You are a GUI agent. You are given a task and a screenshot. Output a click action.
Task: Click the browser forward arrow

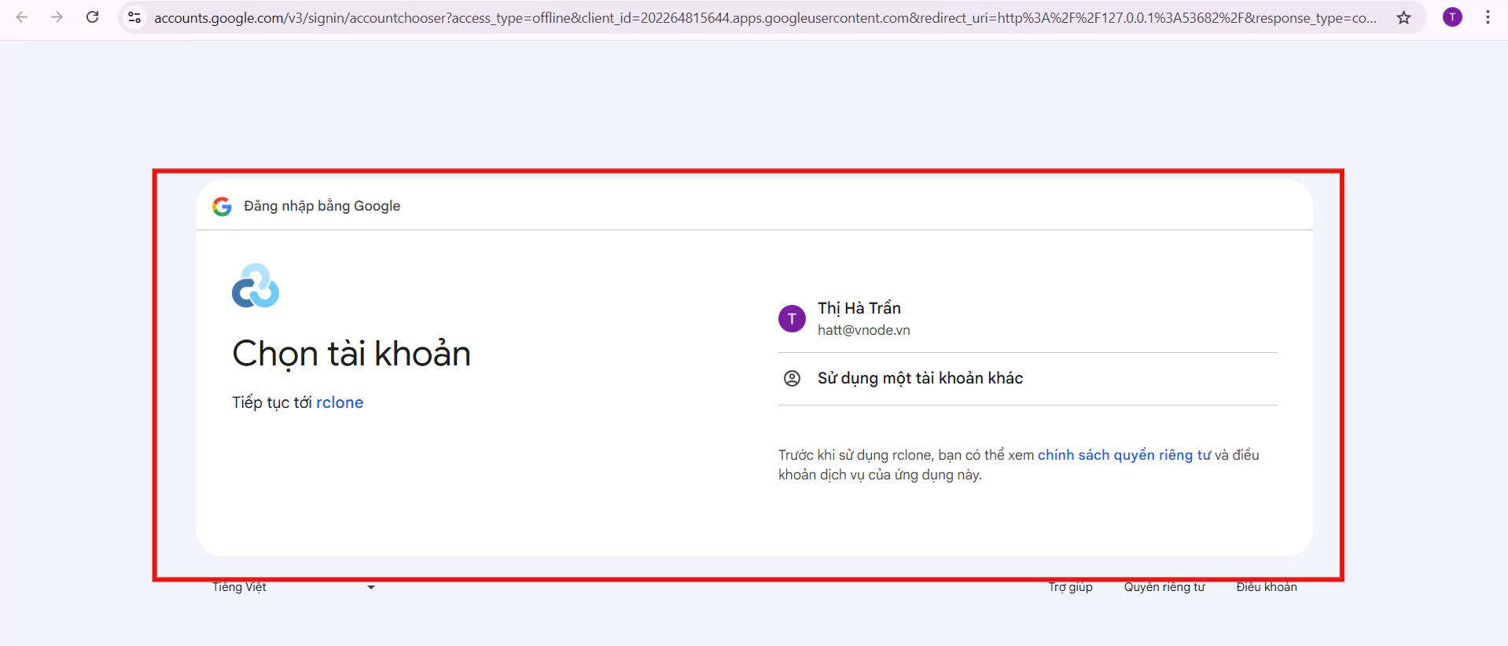tap(57, 17)
